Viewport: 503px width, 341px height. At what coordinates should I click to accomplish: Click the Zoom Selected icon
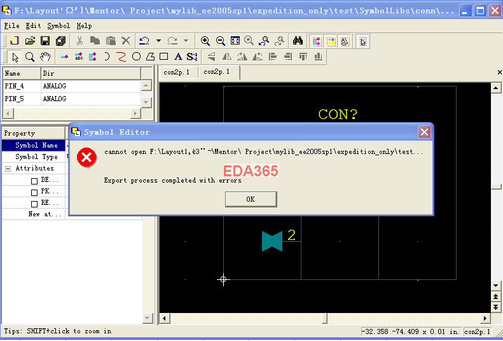249,41
